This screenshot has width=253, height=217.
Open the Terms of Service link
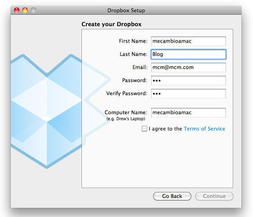[x=204, y=129]
